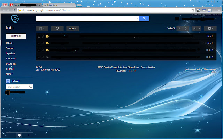Star the Oct 31 email with yellow marker
The image size is (223, 139).
tap(43, 50)
